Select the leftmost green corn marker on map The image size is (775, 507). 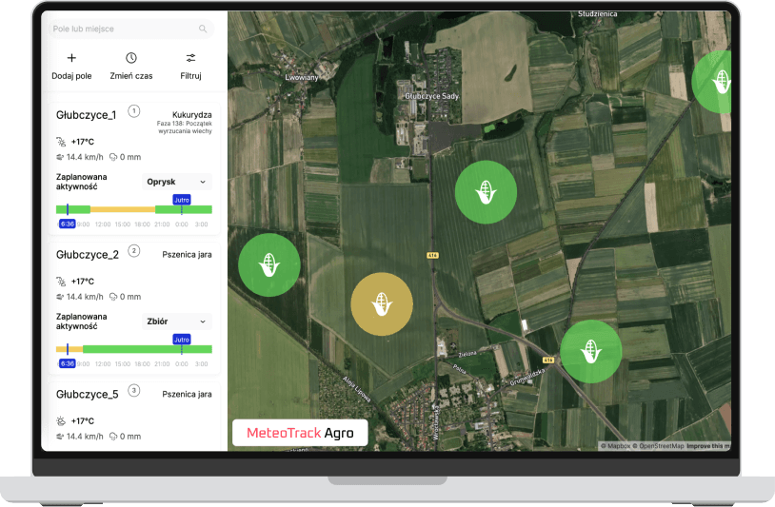(269, 265)
